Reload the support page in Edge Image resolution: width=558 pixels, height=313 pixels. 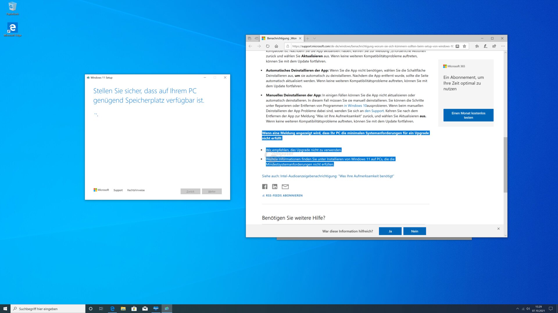(268, 46)
